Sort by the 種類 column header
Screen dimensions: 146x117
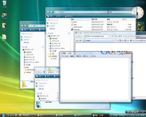114,19
